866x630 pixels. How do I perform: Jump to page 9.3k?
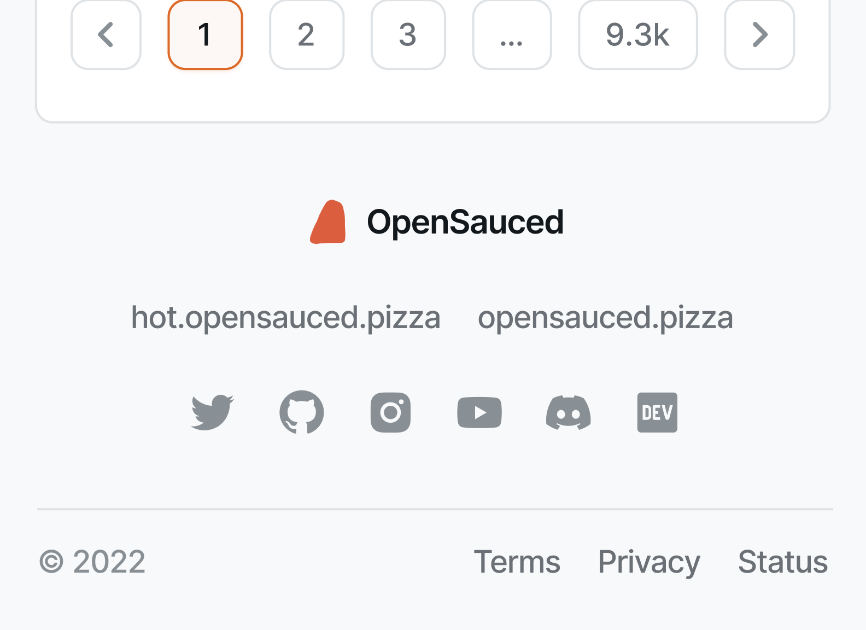point(637,35)
